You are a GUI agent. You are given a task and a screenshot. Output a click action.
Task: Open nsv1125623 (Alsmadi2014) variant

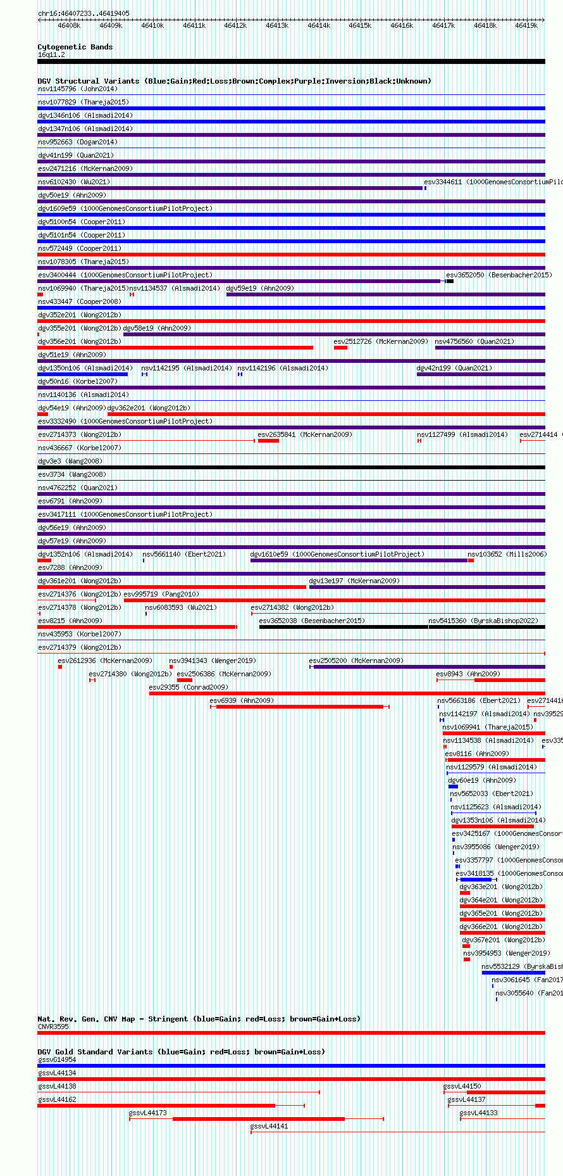[496, 807]
